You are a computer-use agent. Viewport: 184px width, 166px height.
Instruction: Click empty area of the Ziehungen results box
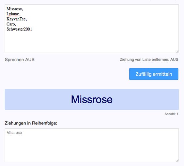(92, 148)
